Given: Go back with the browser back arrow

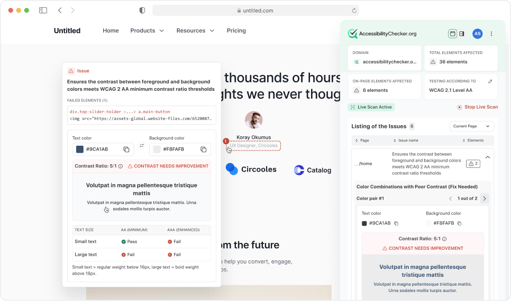Looking at the screenshot, I should pyautogui.click(x=60, y=11).
